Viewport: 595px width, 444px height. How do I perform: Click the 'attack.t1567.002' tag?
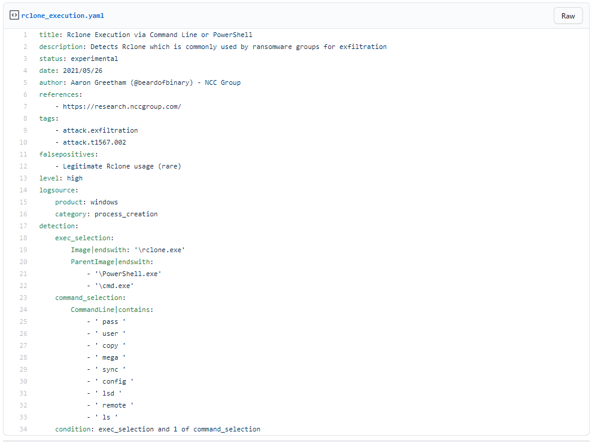tap(95, 142)
